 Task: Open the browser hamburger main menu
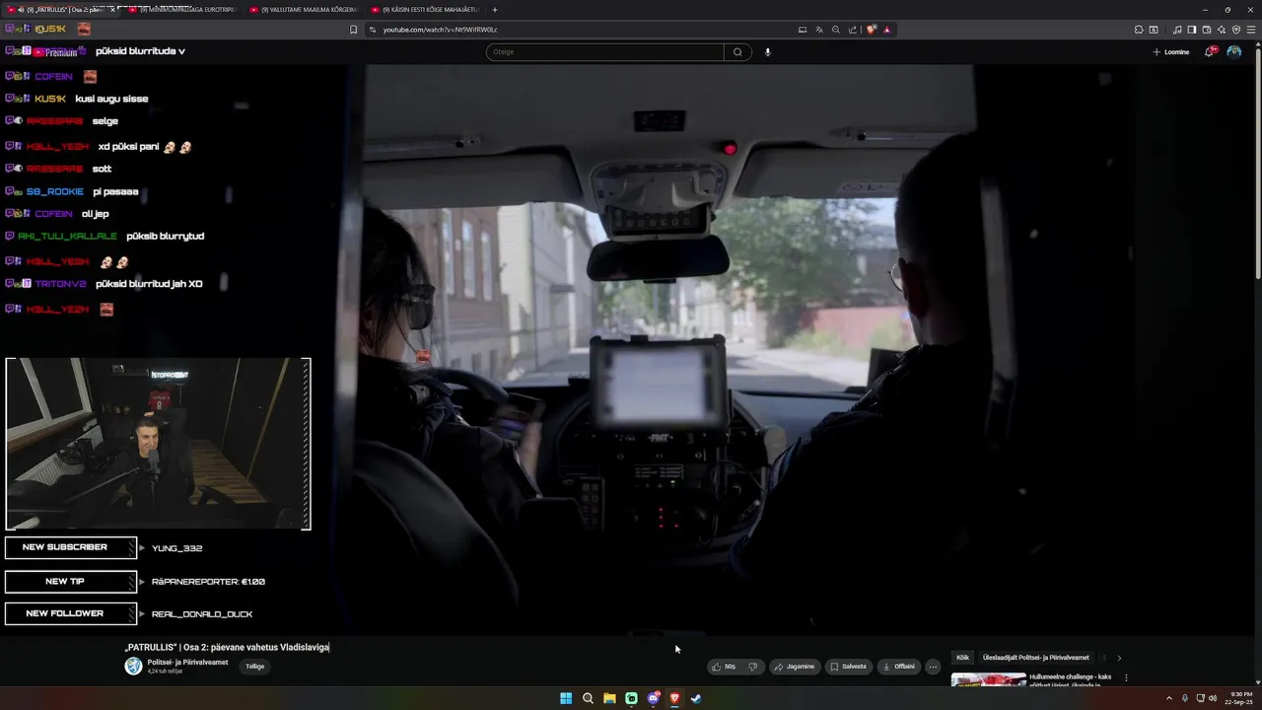(x=1251, y=30)
